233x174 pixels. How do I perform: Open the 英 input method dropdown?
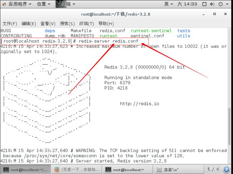pos(168,4)
